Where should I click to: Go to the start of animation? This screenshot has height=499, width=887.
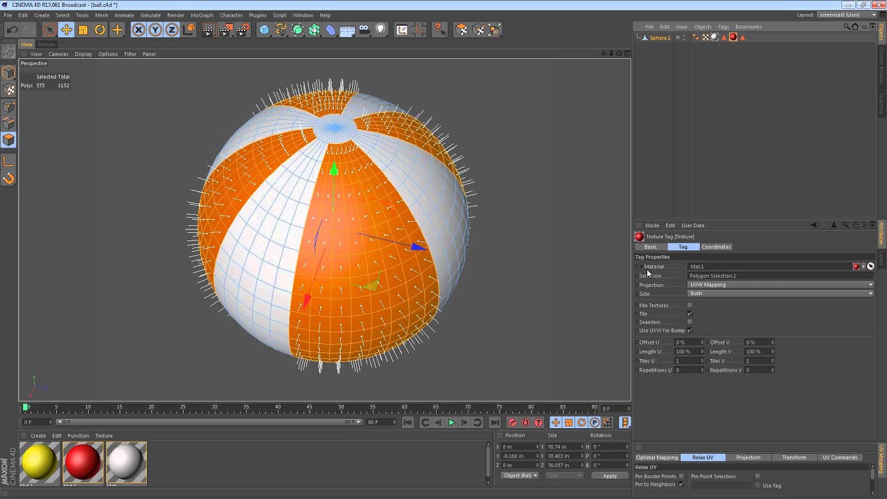[408, 423]
